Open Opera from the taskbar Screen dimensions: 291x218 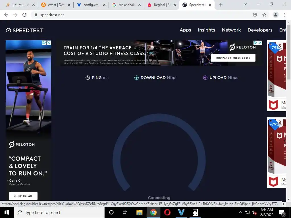[x=167, y=212]
